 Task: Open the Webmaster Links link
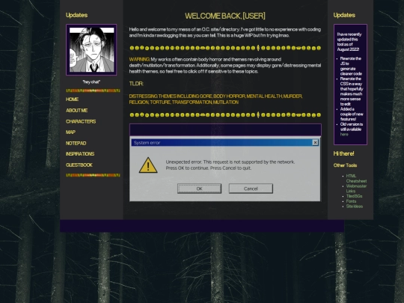point(356,189)
